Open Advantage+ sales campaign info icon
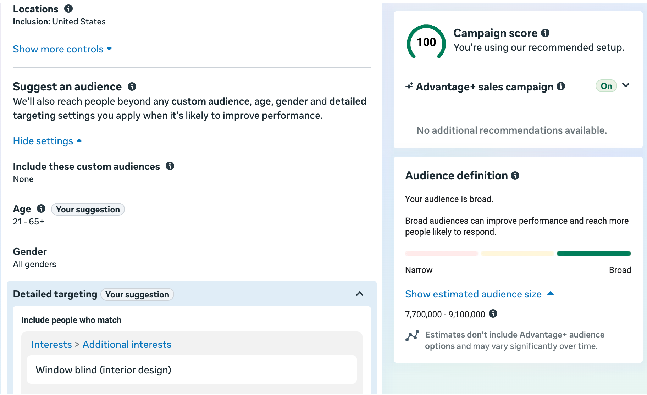This screenshot has height=395, width=647. tap(561, 86)
